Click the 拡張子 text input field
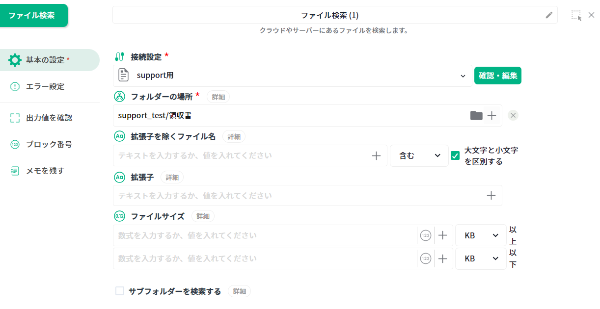 (295, 196)
